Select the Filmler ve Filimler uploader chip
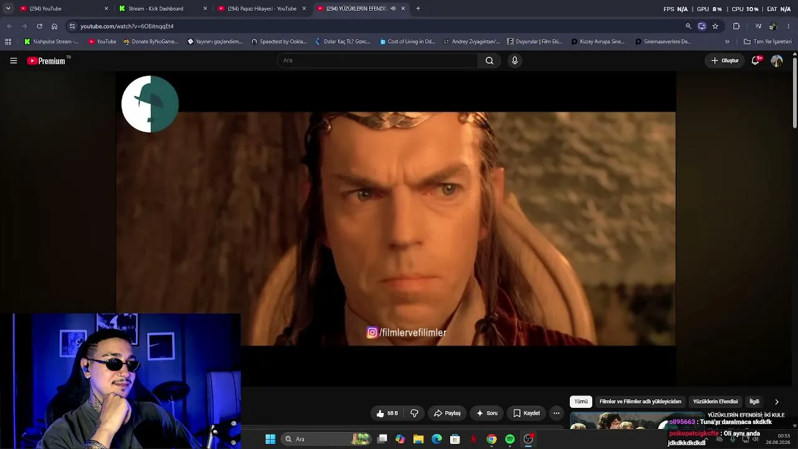The height and width of the screenshot is (449, 798). (640, 402)
